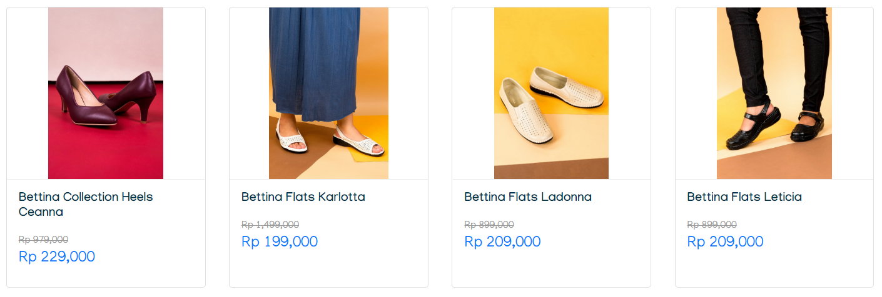882x297 pixels.
Task: Click Ladonna's crossed-out Rp 899,000 price
Action: [x=489, y=225]
